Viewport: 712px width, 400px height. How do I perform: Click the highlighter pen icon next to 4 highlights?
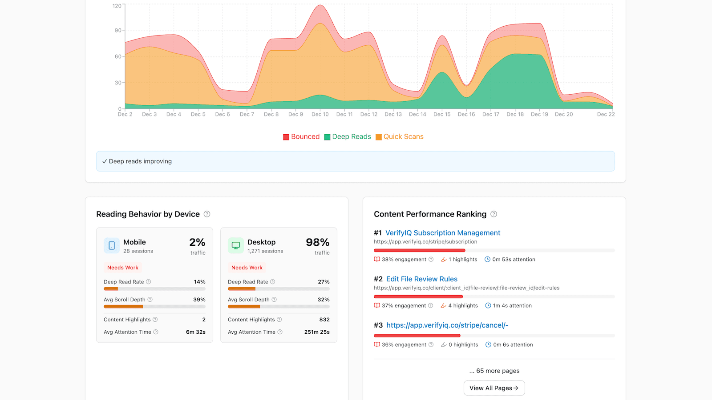(x=443, y=305)
